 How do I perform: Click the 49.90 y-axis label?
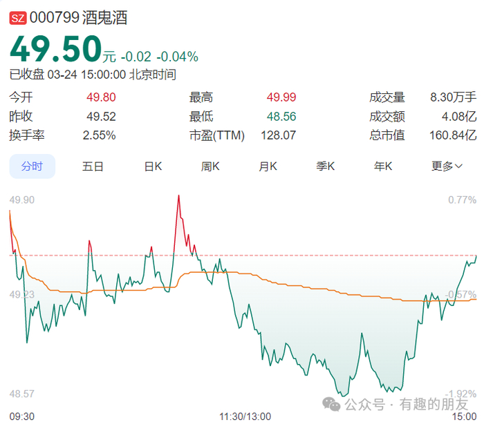(22, 200)
